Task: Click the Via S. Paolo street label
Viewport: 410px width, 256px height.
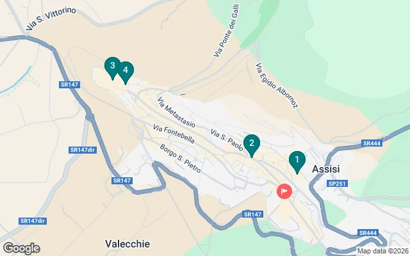Action: tap(226, 140)
